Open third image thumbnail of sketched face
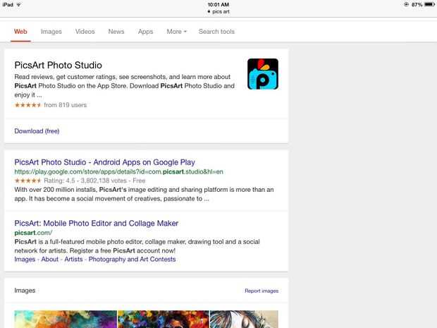The width and height of the screenshot is (437, 328). click(x=244, y=320)
